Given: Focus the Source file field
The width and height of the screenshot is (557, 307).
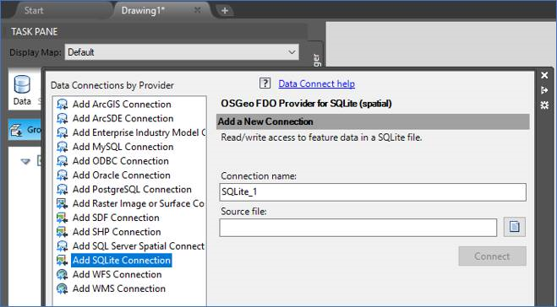Looking at the screenshot, I should tap(358, 228).
